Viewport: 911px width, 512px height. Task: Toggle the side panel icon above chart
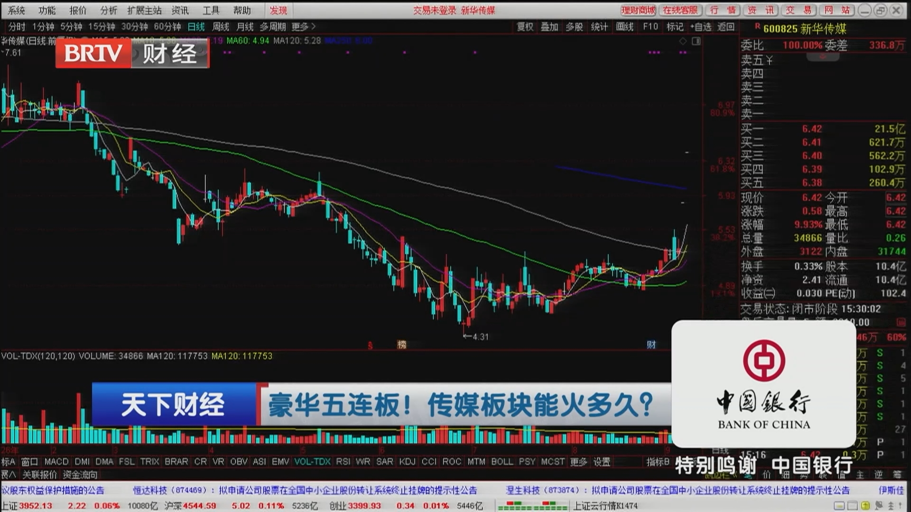pyautogui.click(x=696, y=41)
